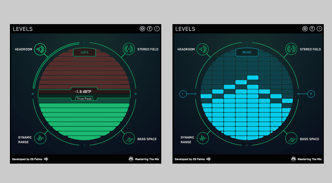Toggle the MONO button
Viewport: 332px width, 183px height.
[x=247, y=53]
